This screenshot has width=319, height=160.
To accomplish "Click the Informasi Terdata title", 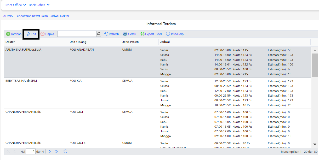I will pos(161,24).
